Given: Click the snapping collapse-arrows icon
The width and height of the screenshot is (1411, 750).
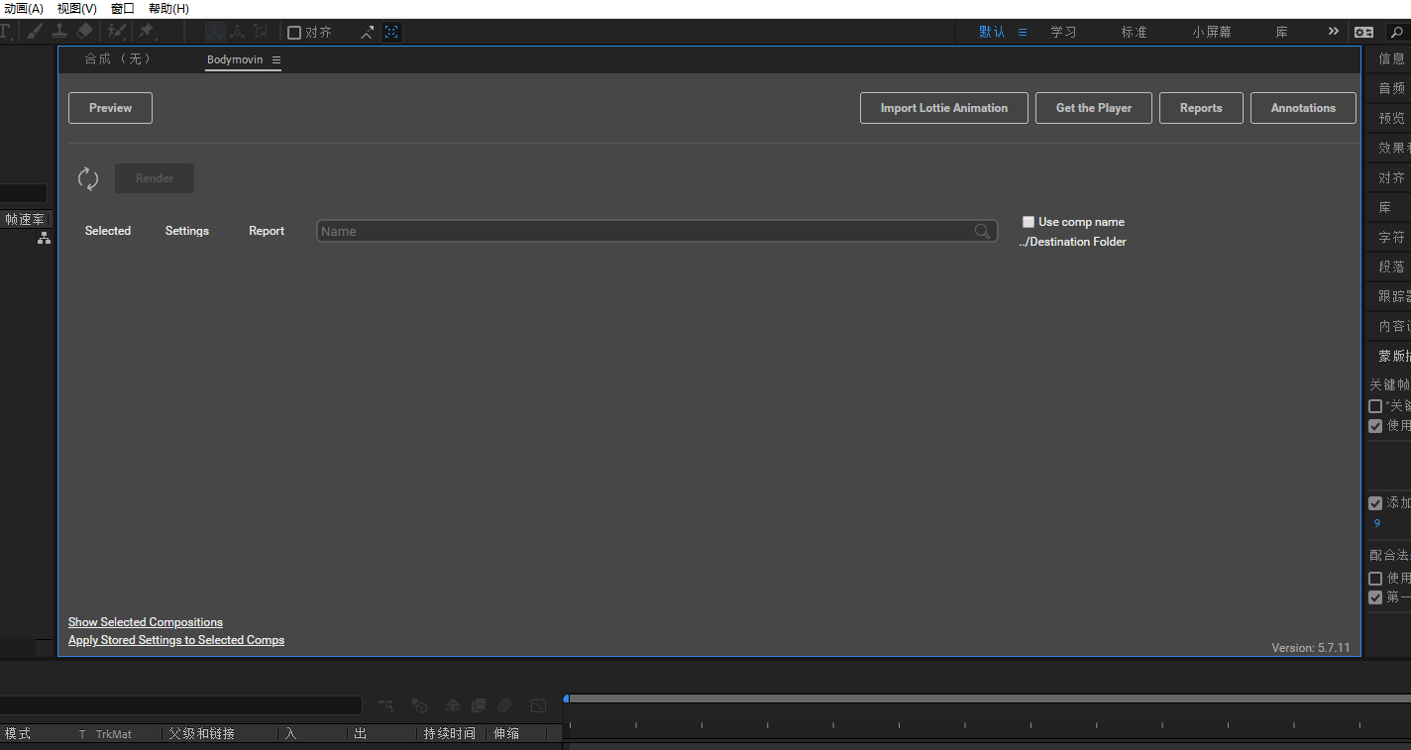Looking at the screenshot, I should [368, 32].
